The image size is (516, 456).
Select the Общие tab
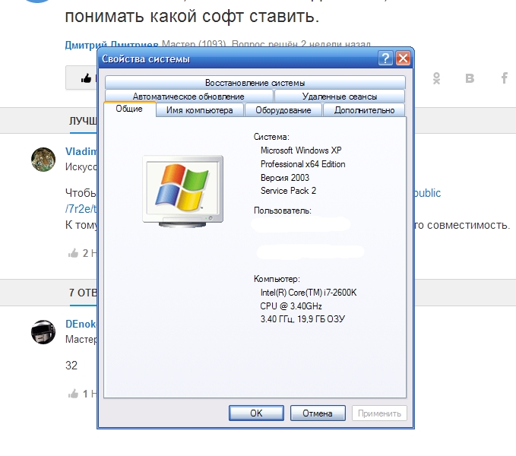click(x=129, y=109)
